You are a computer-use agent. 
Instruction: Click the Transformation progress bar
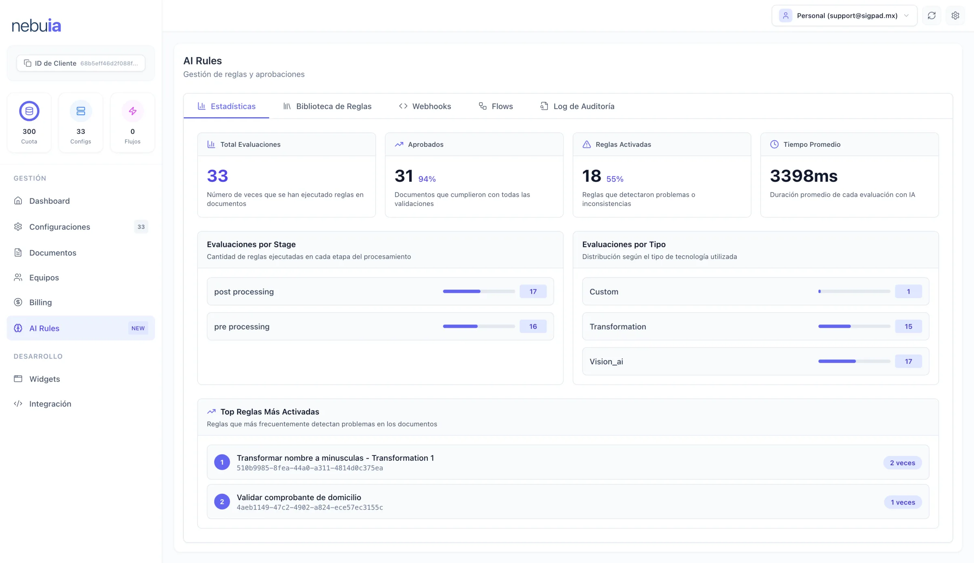coord(854,326)
